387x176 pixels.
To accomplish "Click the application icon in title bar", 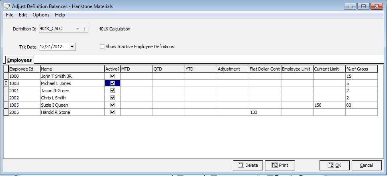I will click(x=6, y=6).
